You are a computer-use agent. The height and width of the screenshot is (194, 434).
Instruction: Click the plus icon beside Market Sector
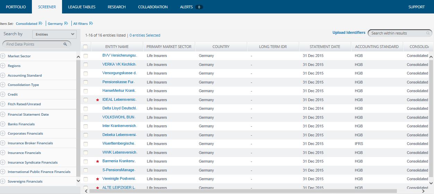point(3,56)
